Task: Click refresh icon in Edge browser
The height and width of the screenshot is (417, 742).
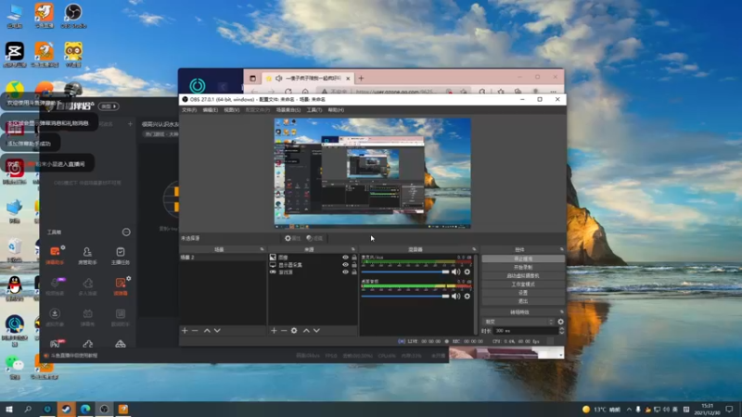Action: [x=288, y=91]
